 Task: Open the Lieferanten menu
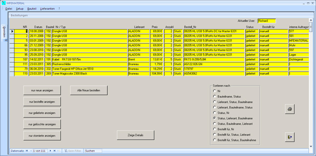(47, 9)
